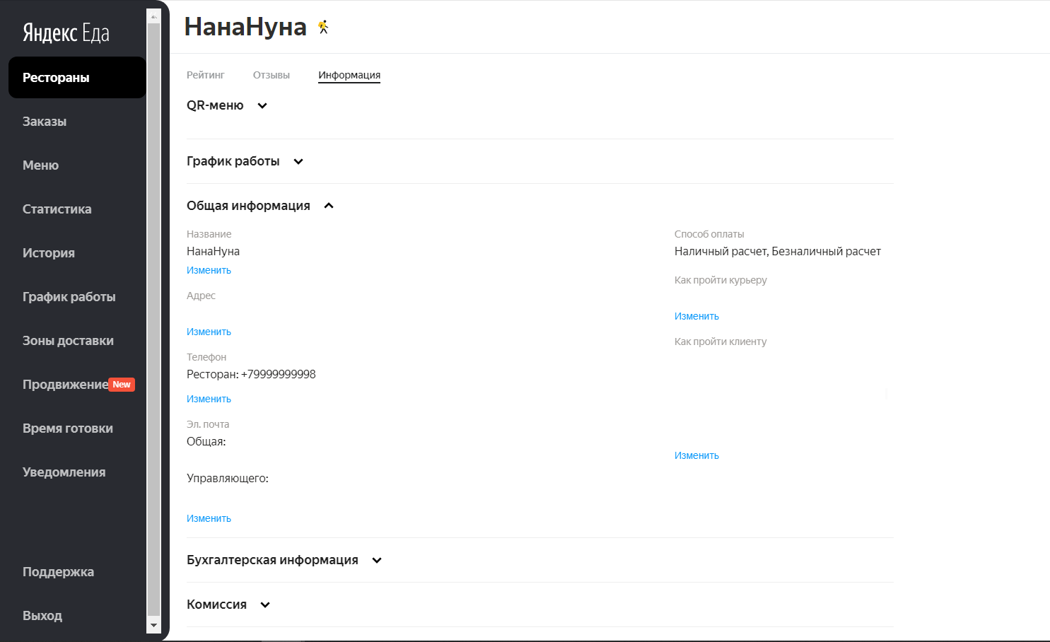1050x642 pixels.
Task: Collapse the Общая информация section
Action: (329, 206)
